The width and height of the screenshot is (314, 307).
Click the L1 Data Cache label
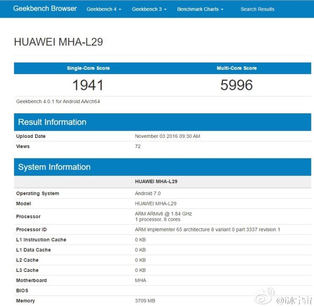pyautogui.click(x=33, y=250)
